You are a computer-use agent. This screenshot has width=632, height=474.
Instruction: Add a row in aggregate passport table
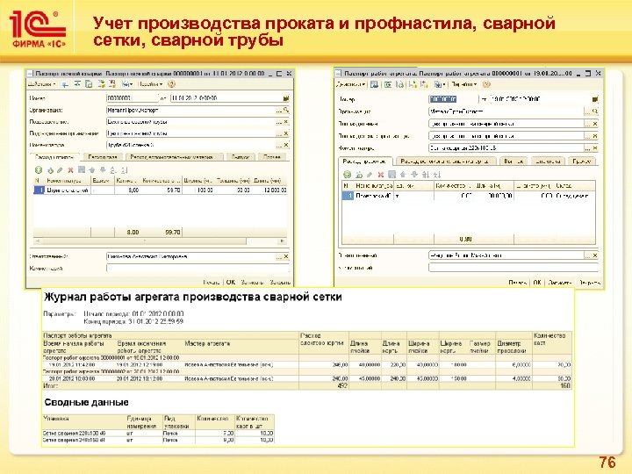(347, 175)
